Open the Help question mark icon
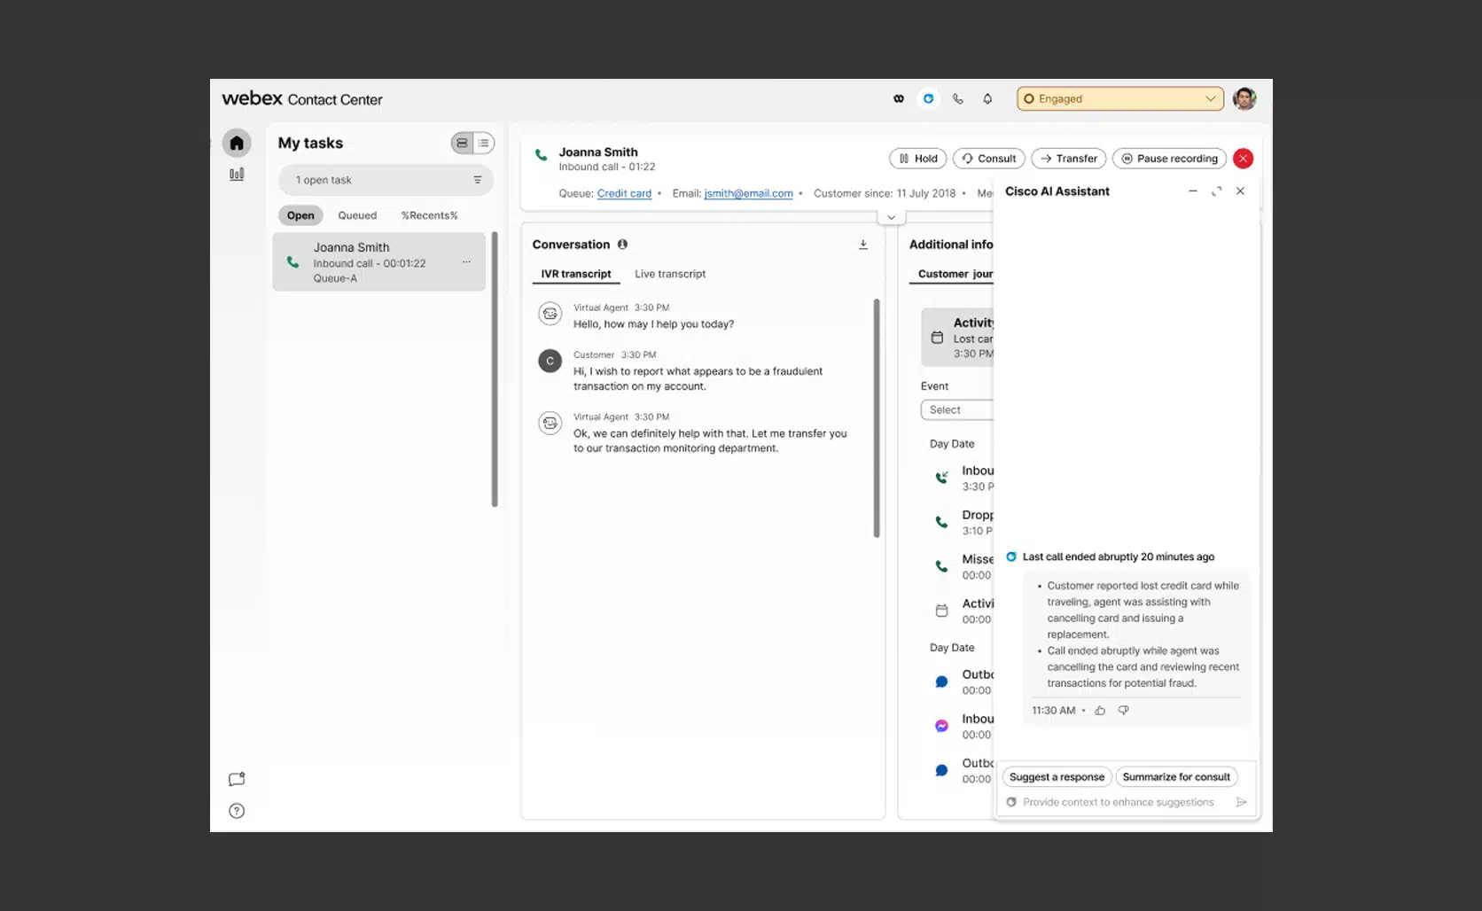Image resolution: width=1482 pixels, height=911 pixels. [237, 811]
